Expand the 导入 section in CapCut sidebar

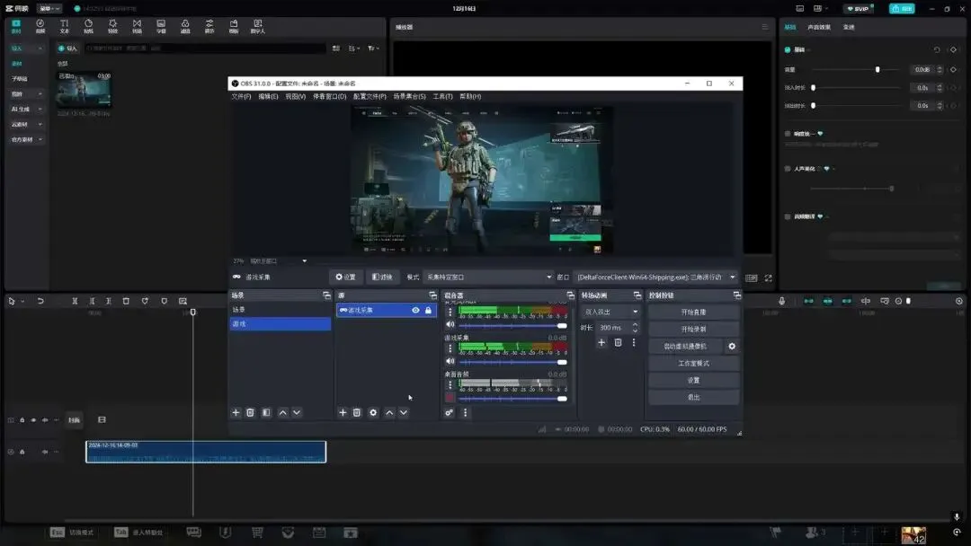(27, 48)
